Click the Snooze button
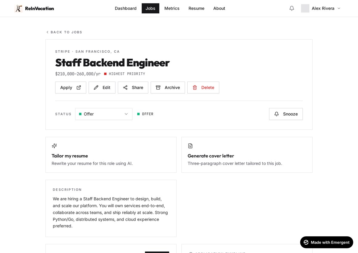358x253 pixels. pyautogui.click(x=286, y=114)
